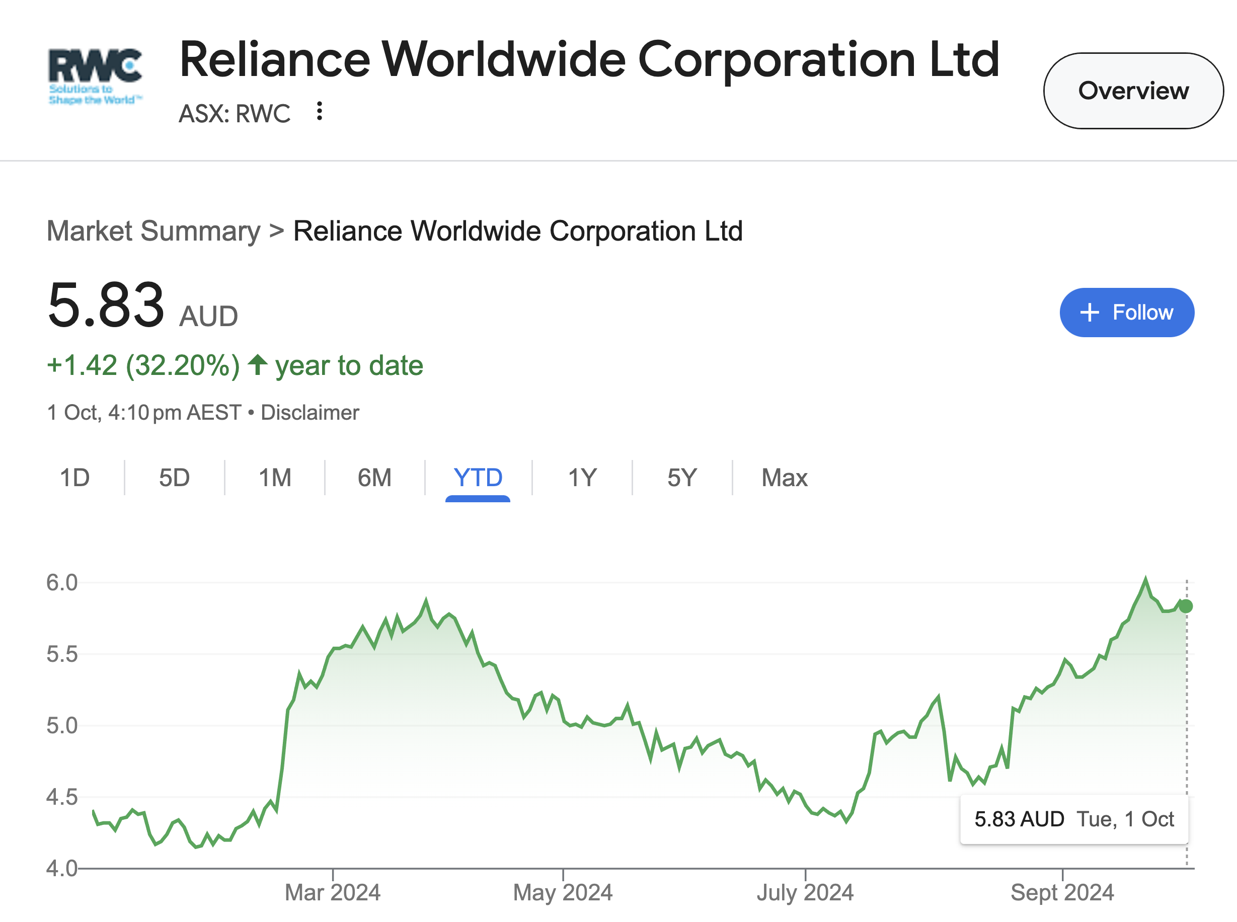The height and width of the screenshot is (922, 1237).
Task: Show the Max chart range
Action: pos(785,478)
